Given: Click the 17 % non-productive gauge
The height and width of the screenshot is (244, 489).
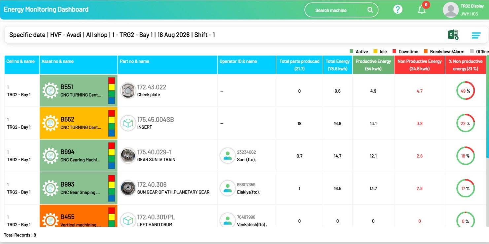Looking at the screenshot, I should [x=466, y=188].
